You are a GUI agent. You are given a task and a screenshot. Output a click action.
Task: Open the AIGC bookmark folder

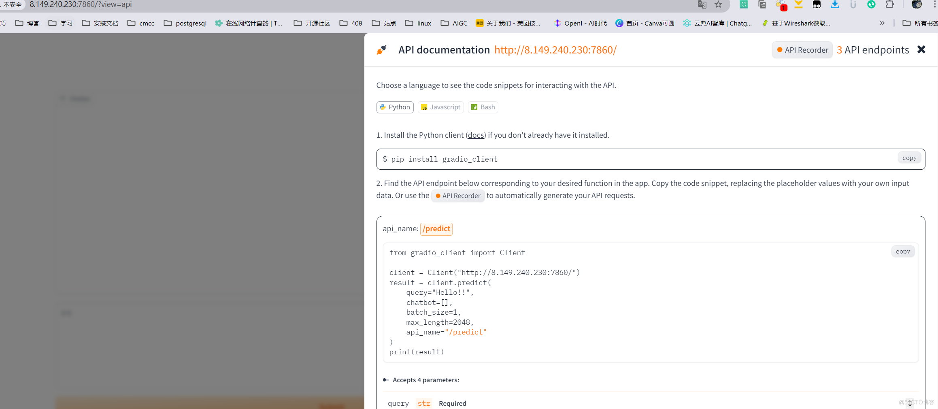pos(454,23)
